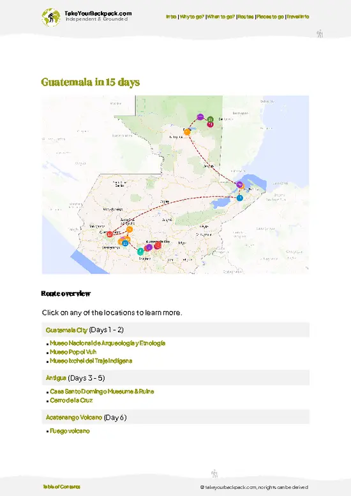Go to the Table of Contents link
Image resolution: width=351 pixels, height=496 pixels.
pos(62,487)
